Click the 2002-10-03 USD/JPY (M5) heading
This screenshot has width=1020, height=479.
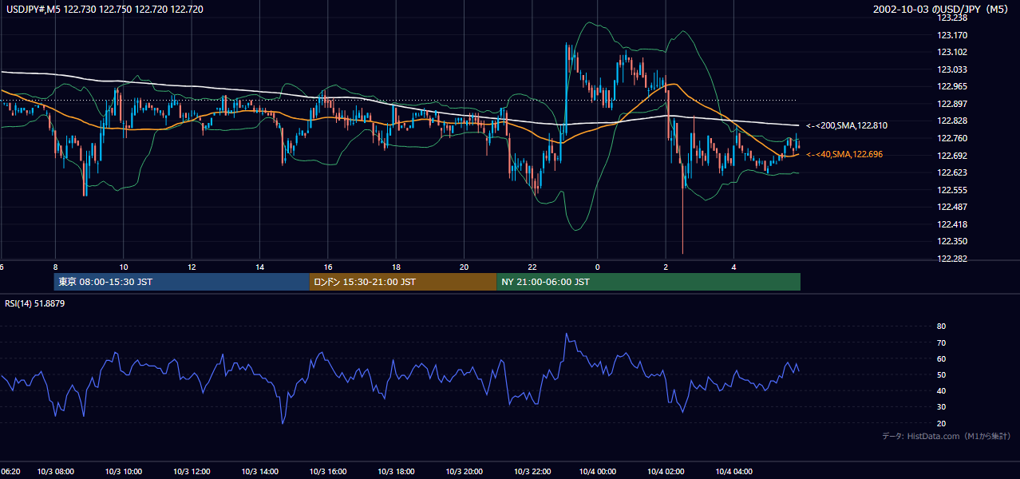tap(941, 9)
